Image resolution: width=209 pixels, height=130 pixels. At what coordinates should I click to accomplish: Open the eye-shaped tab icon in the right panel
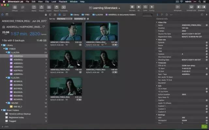(x=171, y=15)
